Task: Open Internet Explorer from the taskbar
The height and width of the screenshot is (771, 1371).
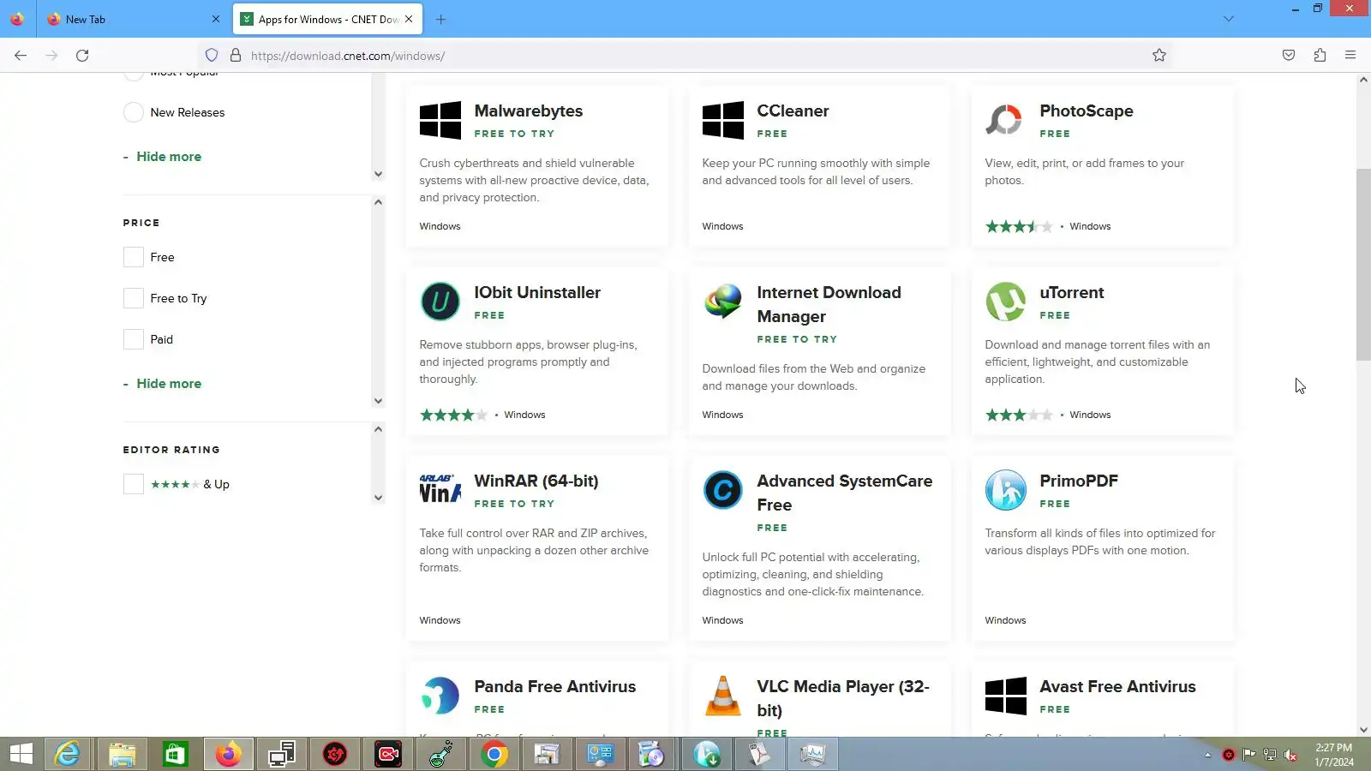Action: coord(68,755)
